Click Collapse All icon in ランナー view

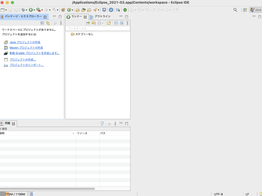coord(116,23)
